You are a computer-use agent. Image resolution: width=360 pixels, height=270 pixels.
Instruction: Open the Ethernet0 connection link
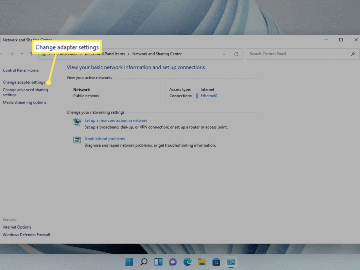click(x=209, y=96)
